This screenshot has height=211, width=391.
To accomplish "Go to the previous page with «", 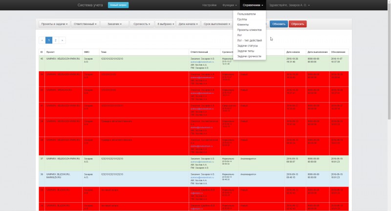I will (42, 40).
